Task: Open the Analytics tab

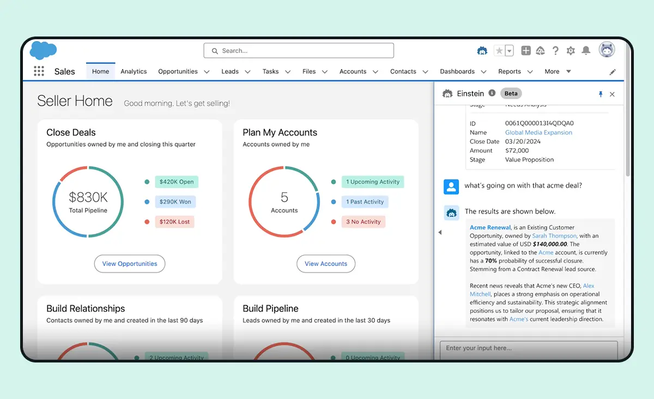Action: pyautogui.click(x=134, y=71)
